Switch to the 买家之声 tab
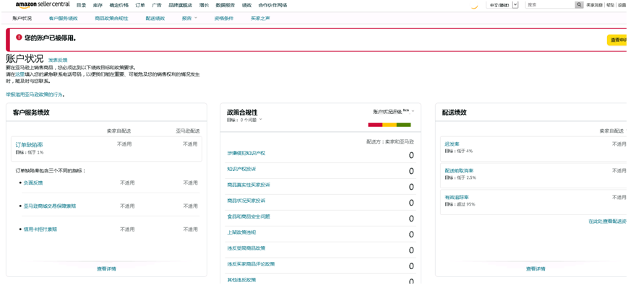Image resolution: width=628 pixels, height=285 pixels. 260,18
